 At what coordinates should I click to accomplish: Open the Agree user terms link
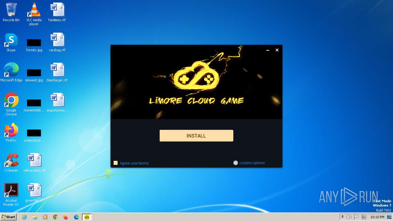click(134, 163)
